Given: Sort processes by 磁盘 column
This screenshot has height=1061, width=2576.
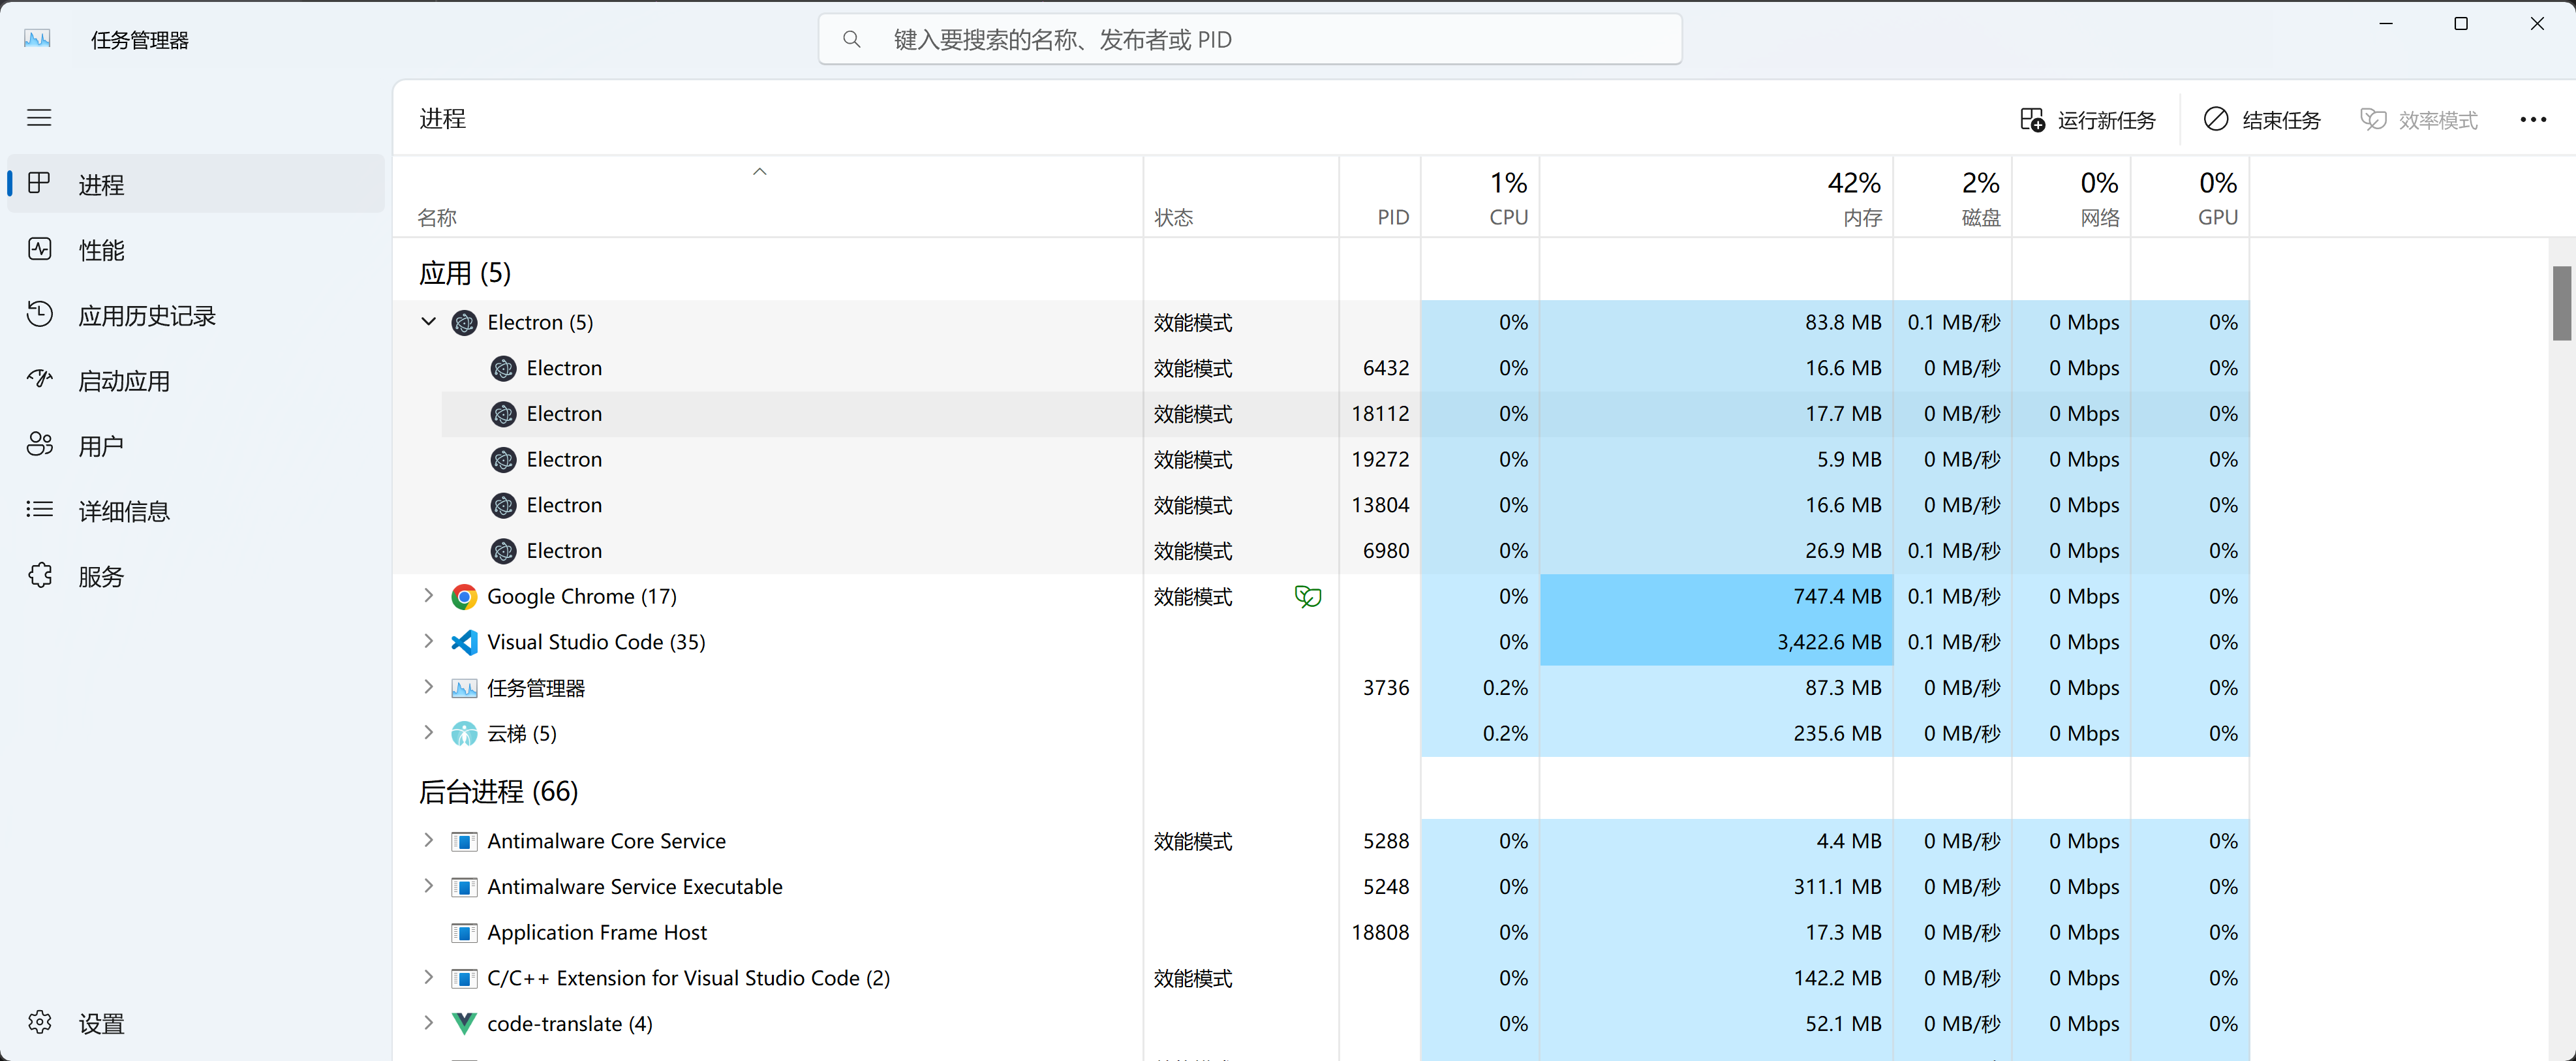Looking at the screenshot, I should pyautogui.click(x=1953, y=197).
